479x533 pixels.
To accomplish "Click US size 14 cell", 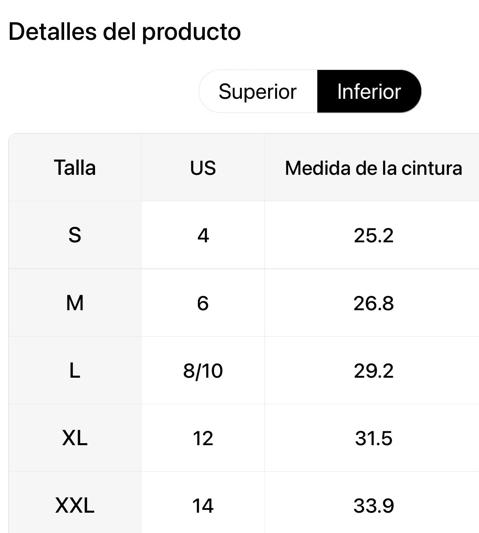I will (x=203, y=506).
